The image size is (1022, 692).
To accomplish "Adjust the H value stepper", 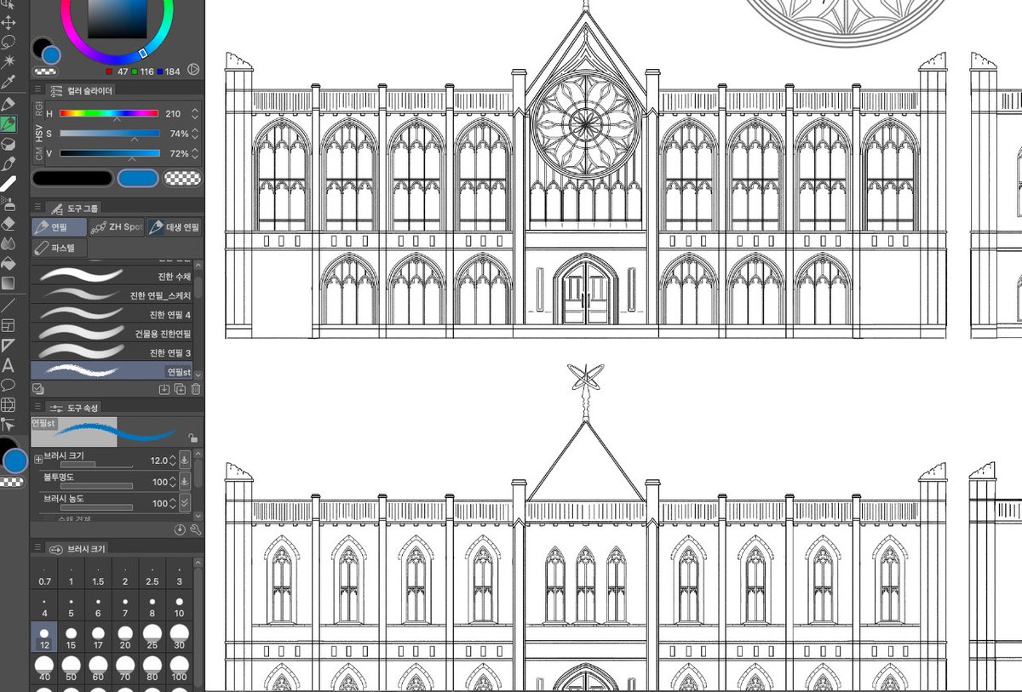I will (x=196, y=113).
